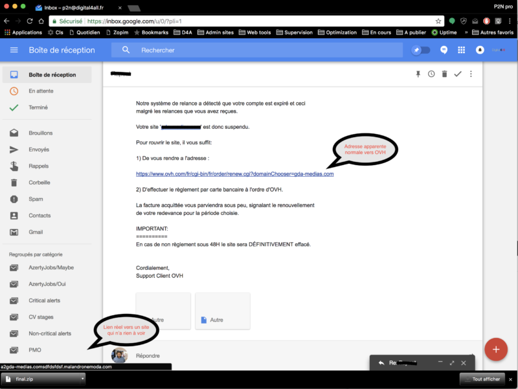Open Web tools bookmarks folder
Image resolution: width=518 pixels, height=389 pixels.
tap(254, 32)
